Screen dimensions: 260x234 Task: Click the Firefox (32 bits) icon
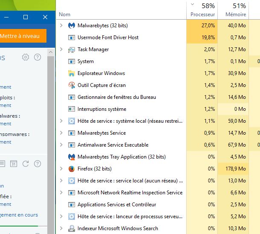pyautogui.click(x=72, y=169)
